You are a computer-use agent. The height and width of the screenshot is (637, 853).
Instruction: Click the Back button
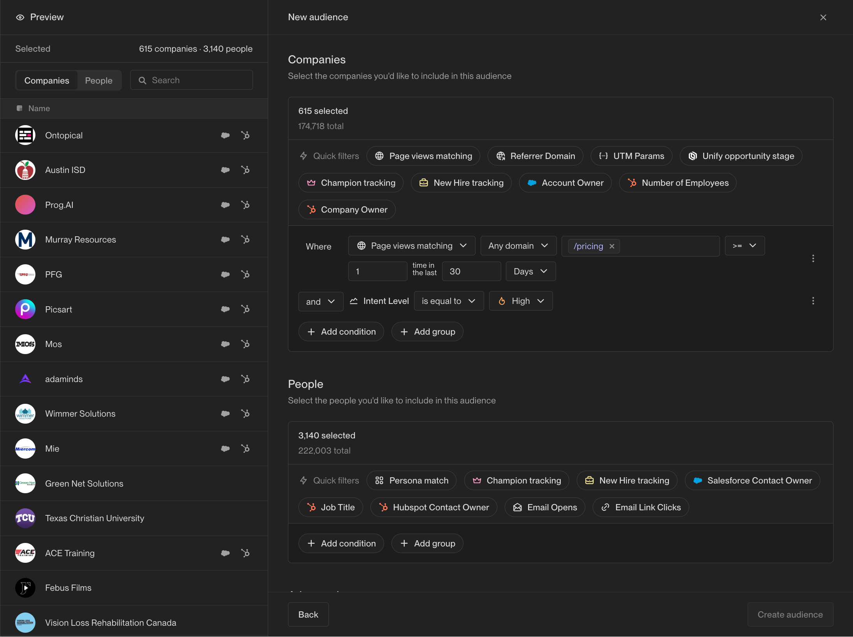[x=308, y=614]
